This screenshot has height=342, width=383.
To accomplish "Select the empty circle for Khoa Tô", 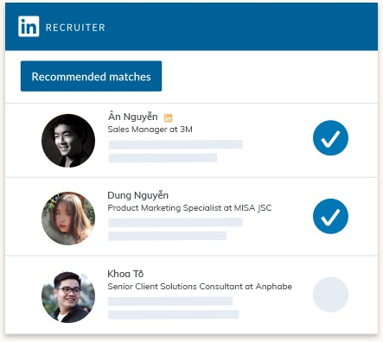I will pos(330,294).
